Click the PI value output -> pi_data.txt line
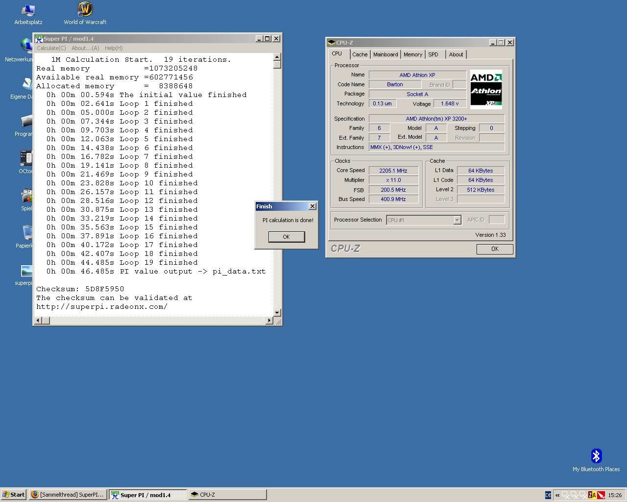 tap(156, 272)
